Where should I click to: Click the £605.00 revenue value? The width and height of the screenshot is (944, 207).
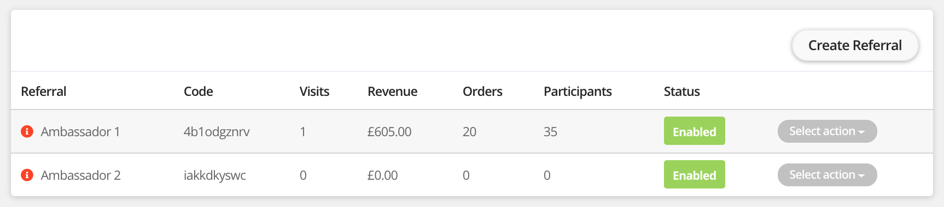(x=389, y=132)
